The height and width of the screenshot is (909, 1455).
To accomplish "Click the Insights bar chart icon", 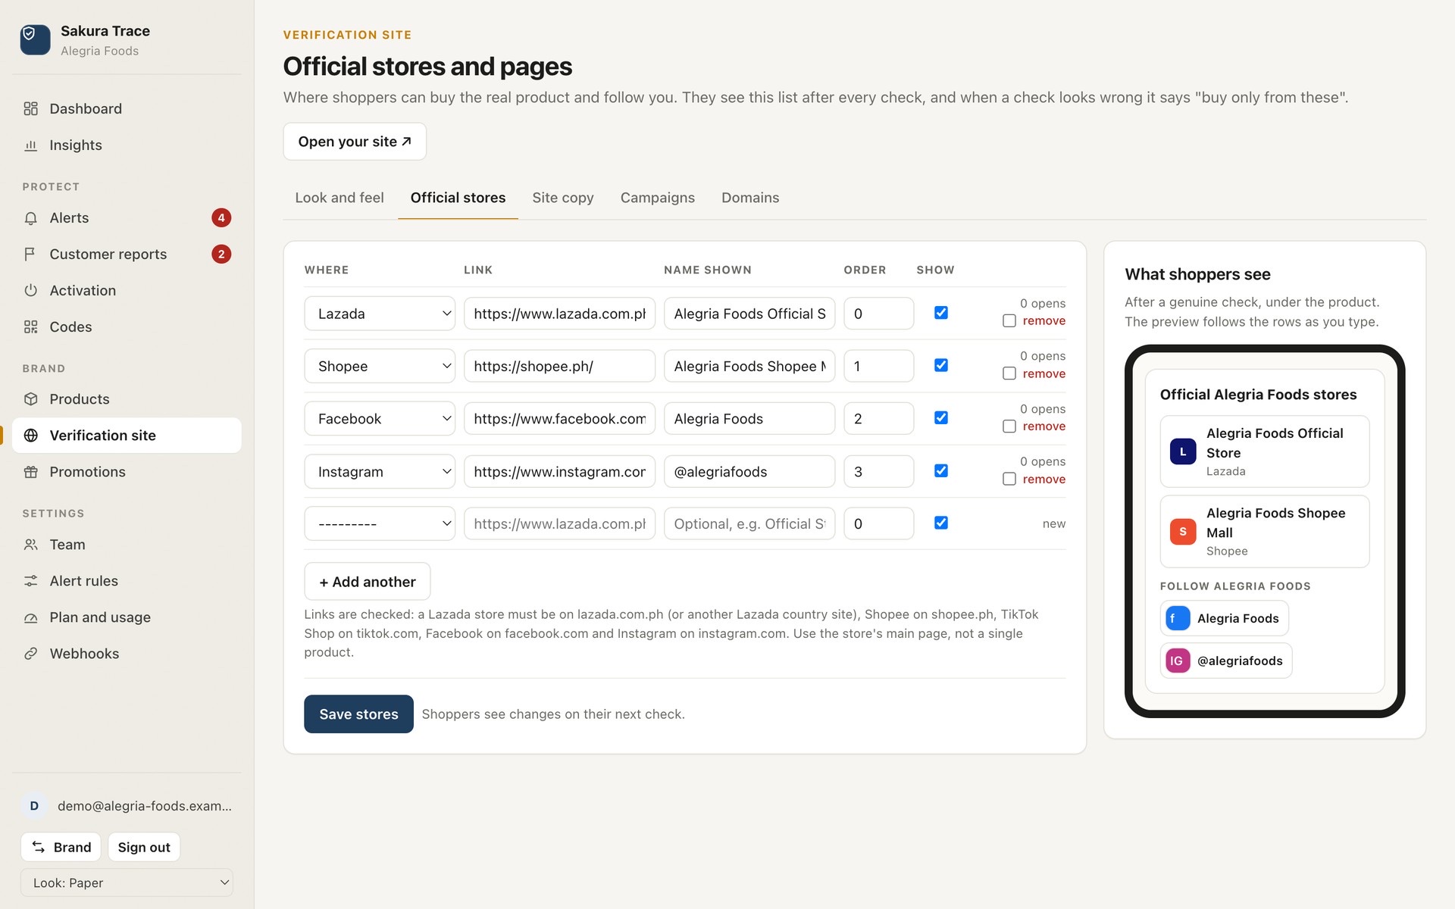I will coord(30,145).
